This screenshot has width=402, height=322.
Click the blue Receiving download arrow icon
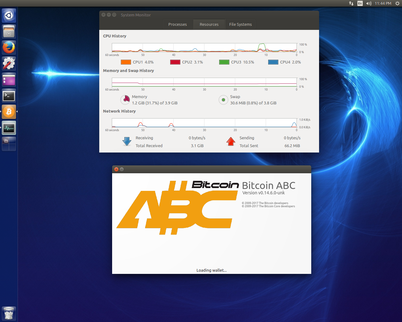pos(127,142)
